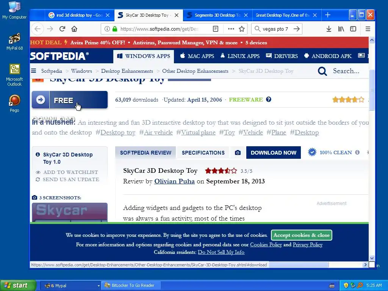Open a new tab with plus

click(x=328, y=15)
